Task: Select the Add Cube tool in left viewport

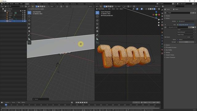Action: (29, 43)
